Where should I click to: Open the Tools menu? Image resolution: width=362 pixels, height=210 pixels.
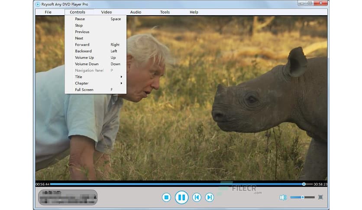click(x=165, y=12)
